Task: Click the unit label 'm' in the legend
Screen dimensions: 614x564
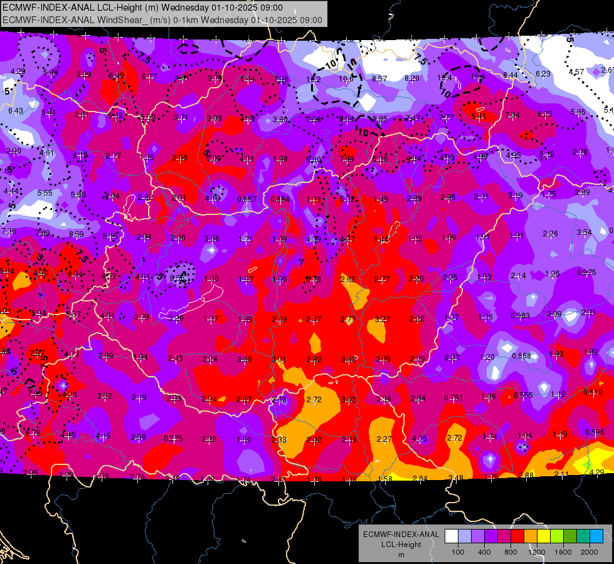Action: (401, 555)
